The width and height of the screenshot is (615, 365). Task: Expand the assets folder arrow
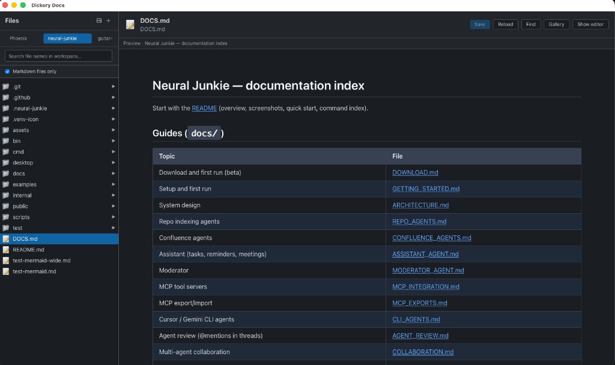click(x=114, y=130)
